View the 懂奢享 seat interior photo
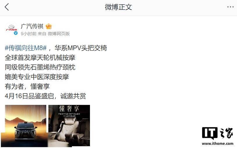The width and height of the screenshot is (237, 148). (x=69, y=126)
